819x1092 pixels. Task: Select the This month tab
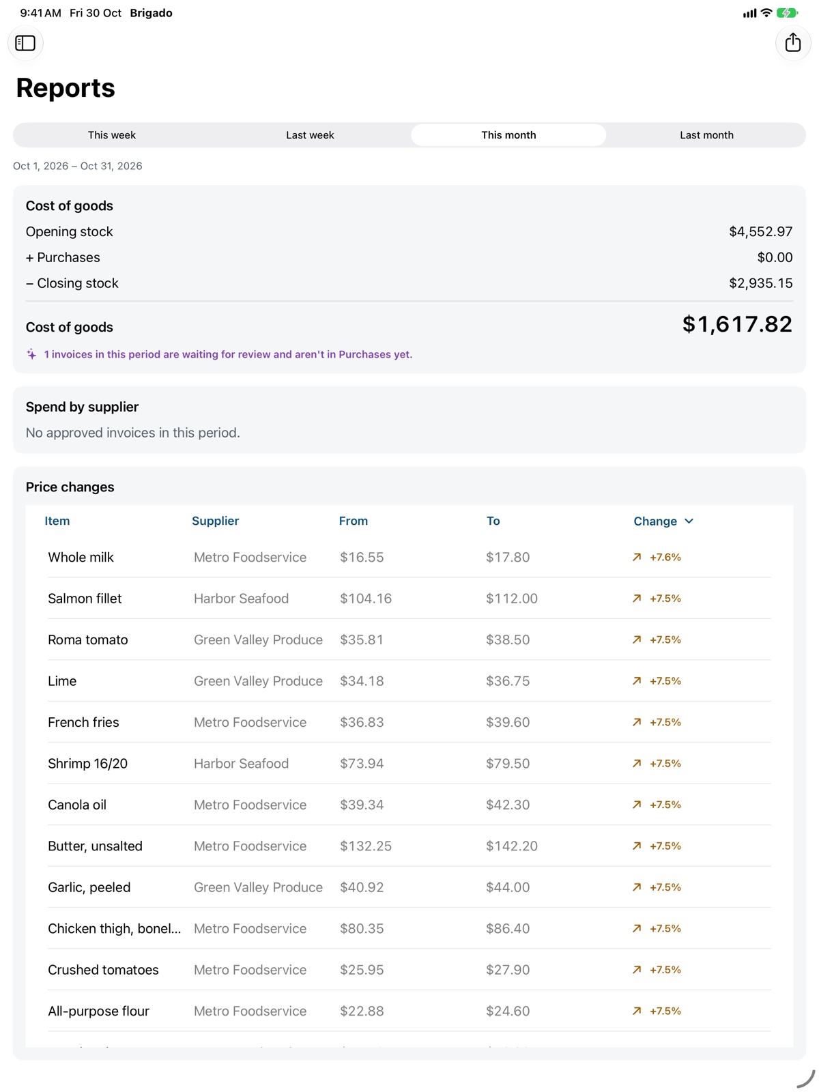(508, 135)
